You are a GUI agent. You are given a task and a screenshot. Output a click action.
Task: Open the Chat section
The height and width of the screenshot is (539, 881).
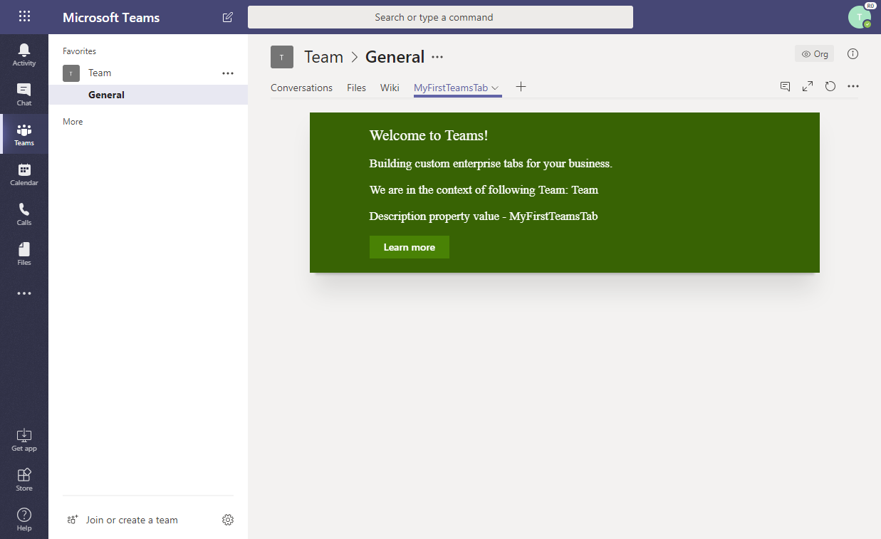[x=24, y=94]
